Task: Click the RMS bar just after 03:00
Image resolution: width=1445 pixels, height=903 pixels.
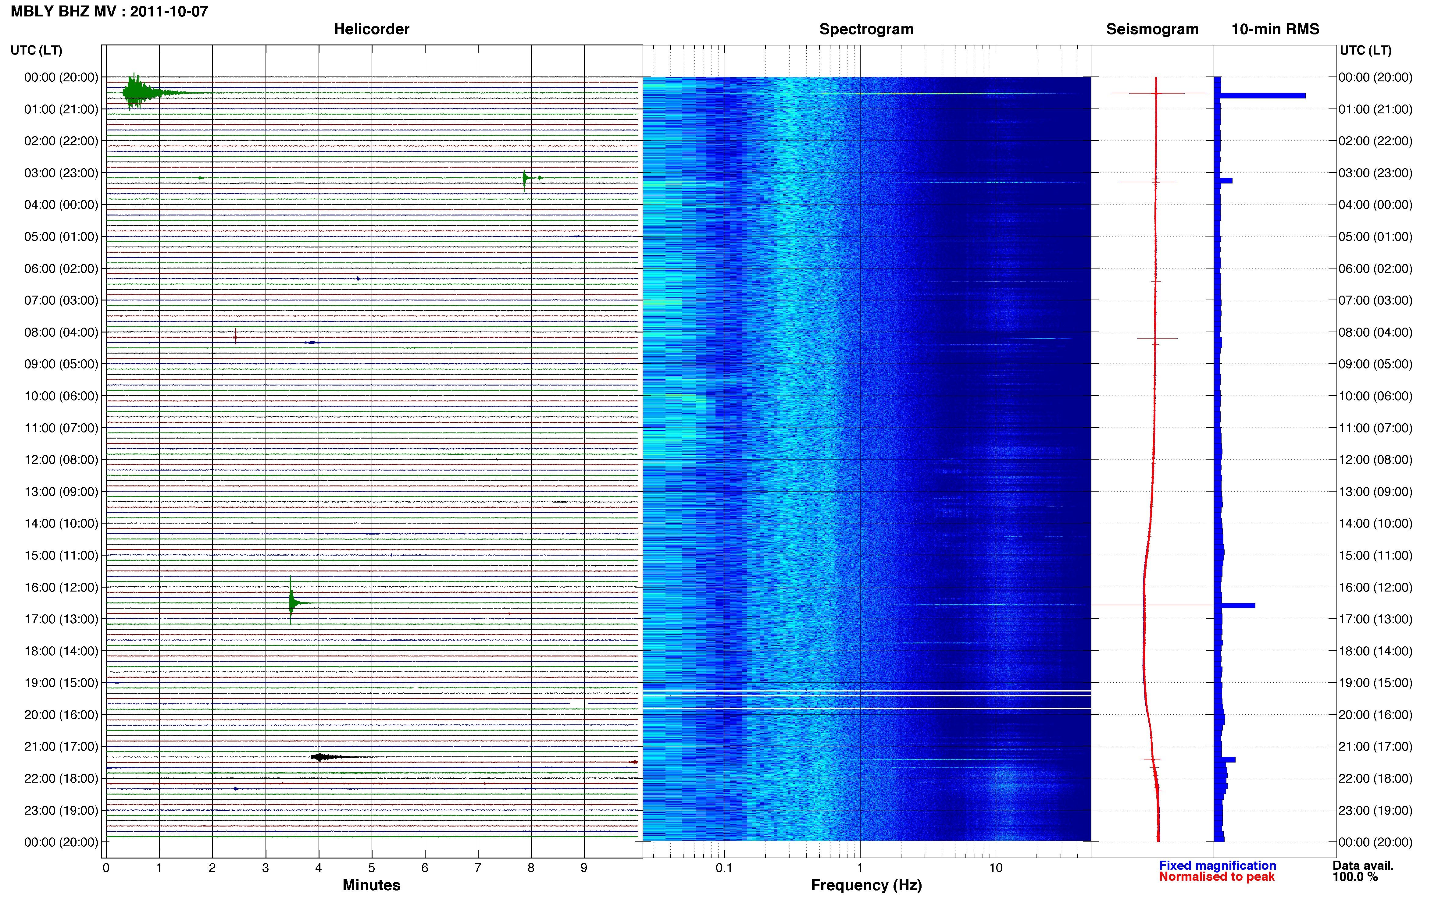Action: click(1223, 180)
